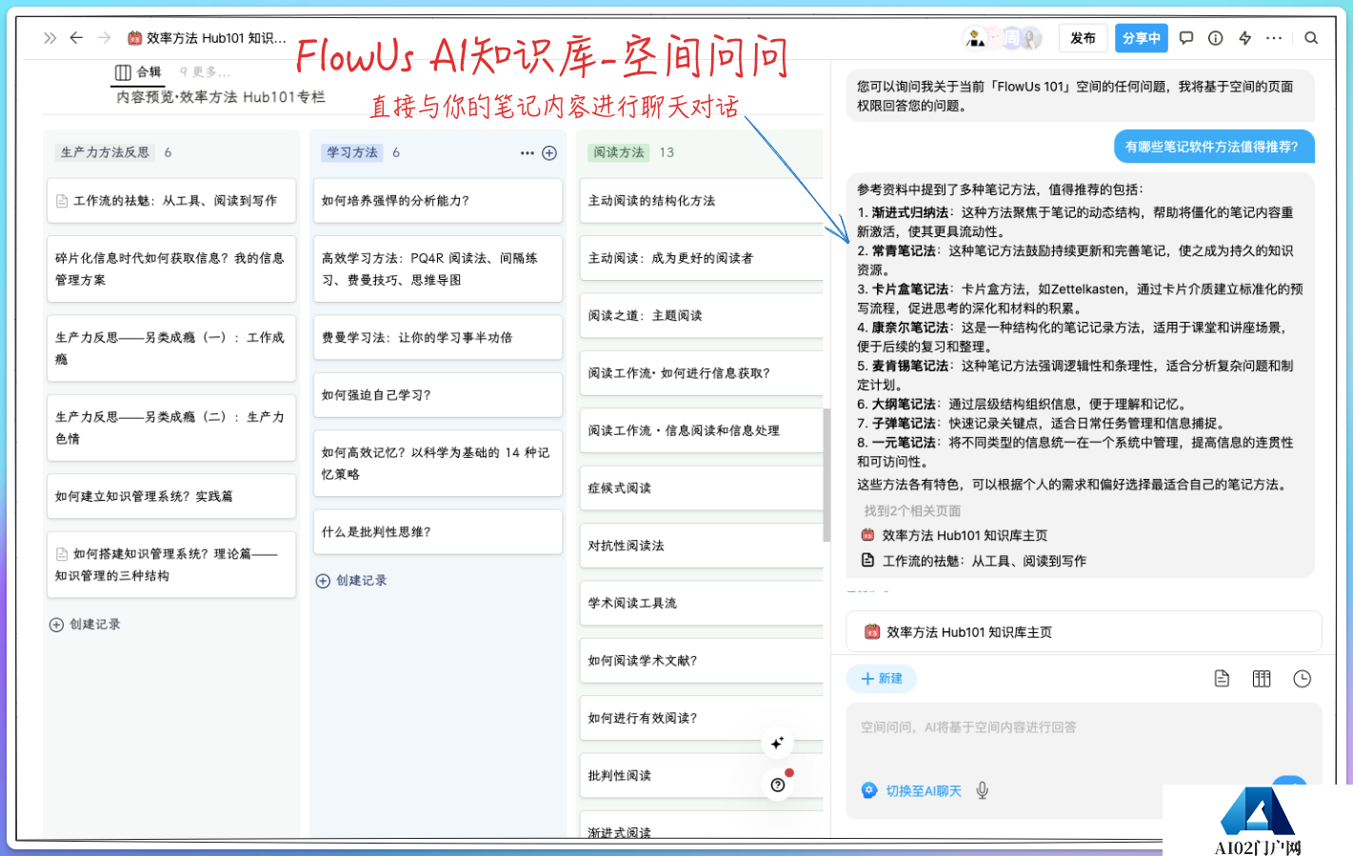Viewport: 1353px width, 856px height.
Task: Open chat history clock icon
Action: [x=1303, y=679]
